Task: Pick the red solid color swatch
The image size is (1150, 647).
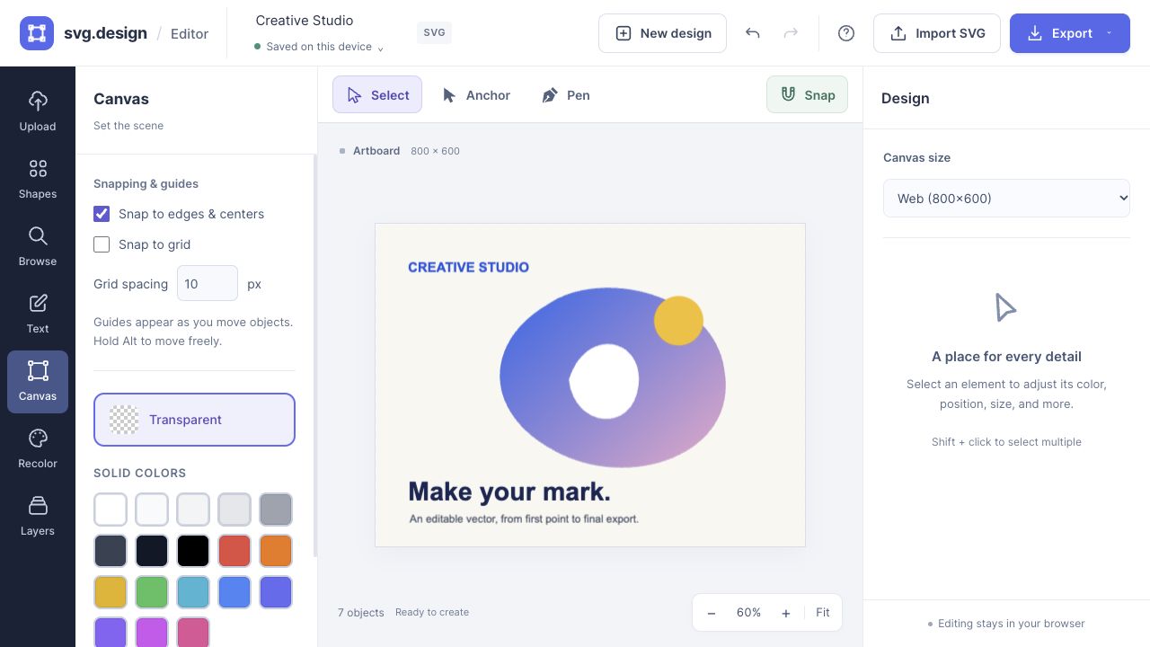Action: pos(234,551)
